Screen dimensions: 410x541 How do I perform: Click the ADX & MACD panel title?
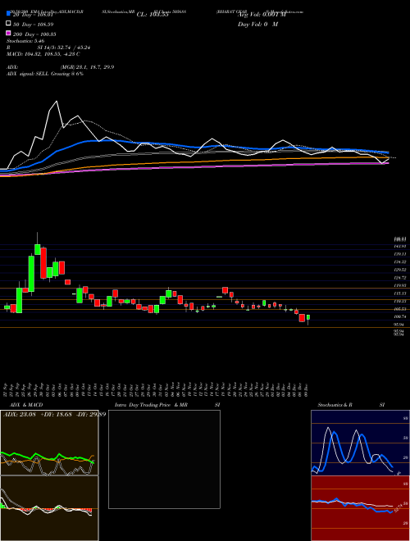pyautogui.click(x=26, y=405)
